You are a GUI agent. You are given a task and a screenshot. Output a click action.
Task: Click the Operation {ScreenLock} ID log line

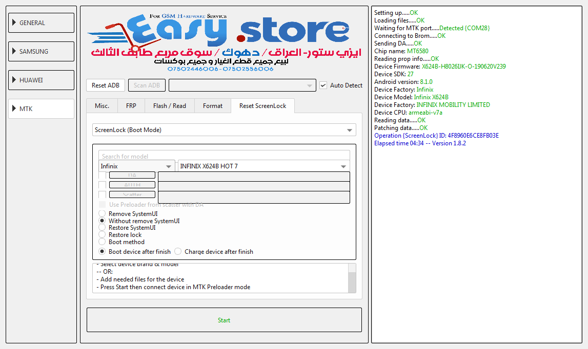coord(436,136)
